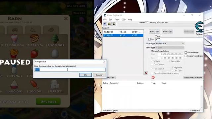Click the red arrow add-to-list icon
The image size is (212, 119).
tap(146, 73)
